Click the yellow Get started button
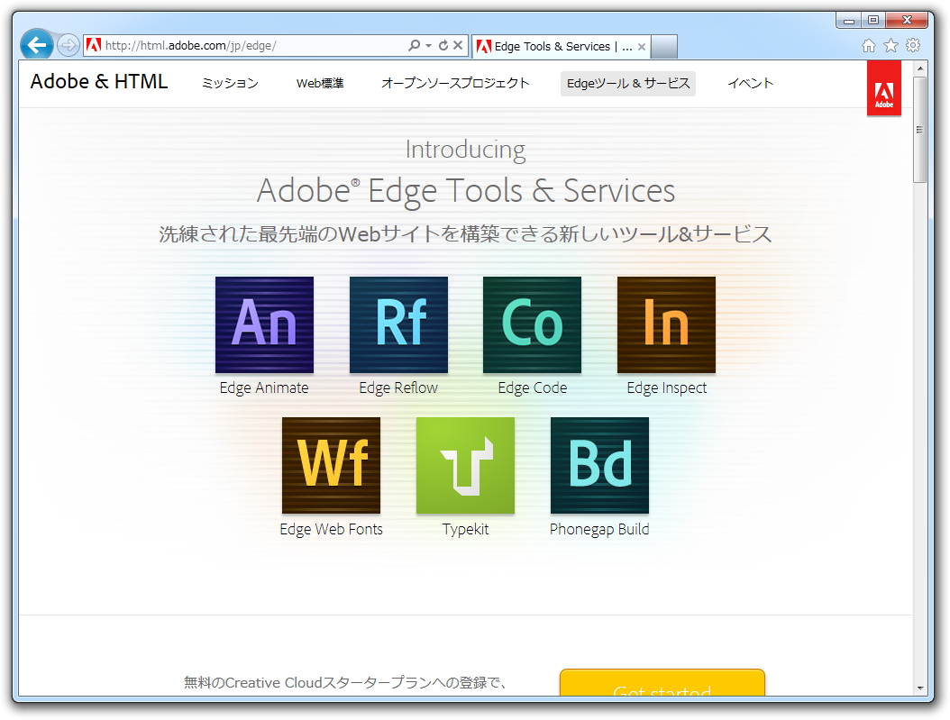Image resolution: width=950 pixels, height=720 pixels. coord(662,688)
